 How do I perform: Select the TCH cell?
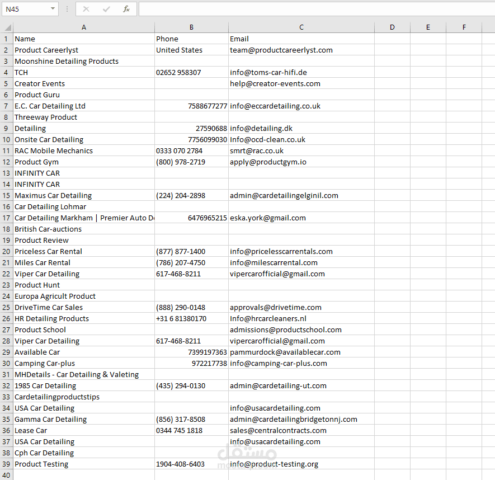point(84,72)
